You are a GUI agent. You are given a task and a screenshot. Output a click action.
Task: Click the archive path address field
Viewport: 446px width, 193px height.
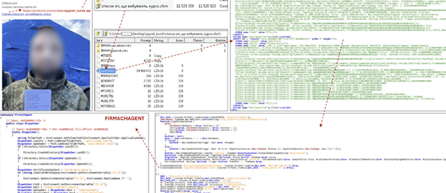click(x=165, y=33)
